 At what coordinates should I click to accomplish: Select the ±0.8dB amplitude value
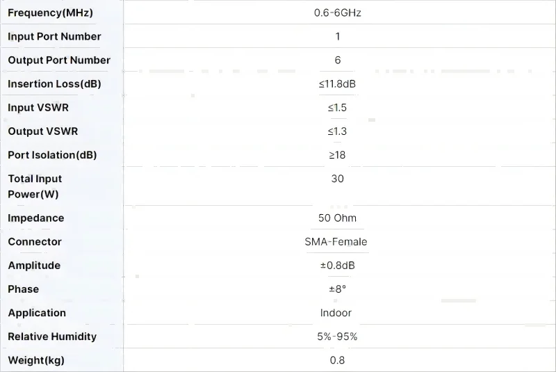coord(338,265)
